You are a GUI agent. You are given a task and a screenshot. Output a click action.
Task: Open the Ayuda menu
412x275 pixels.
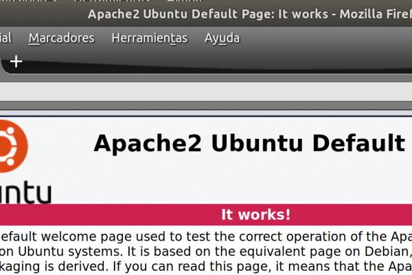(x=222, y=38)
